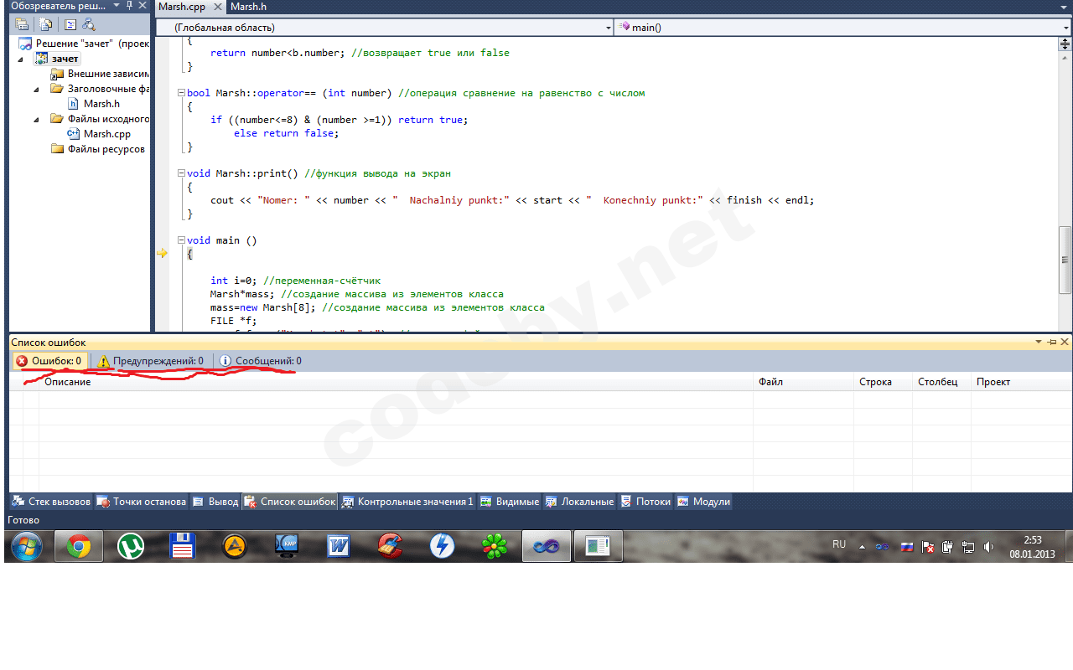Viewport: 1073px width, 670px height.
Task: Open AIMP player from the taskbar
Action: coord(235,546)
